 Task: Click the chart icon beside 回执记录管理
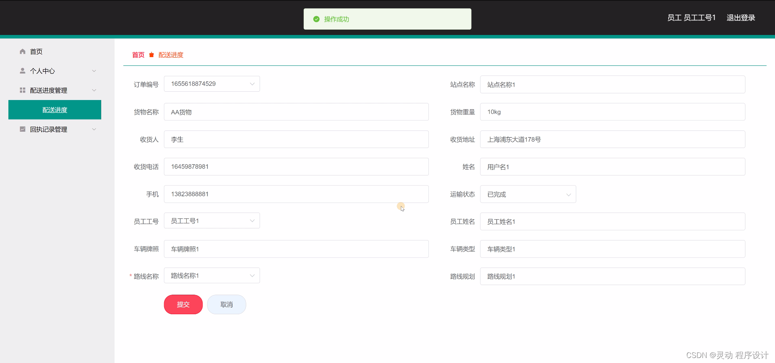22,129
